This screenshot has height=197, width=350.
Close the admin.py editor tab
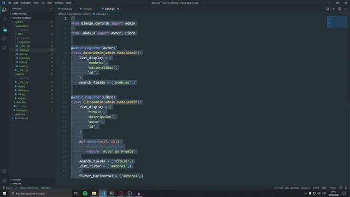point(118,9)
